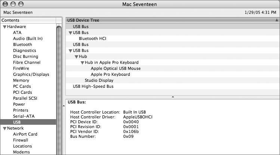This screenshot has height=155, width=280.
Task: Select AirPort Card under Network
Action: (25, 134)
